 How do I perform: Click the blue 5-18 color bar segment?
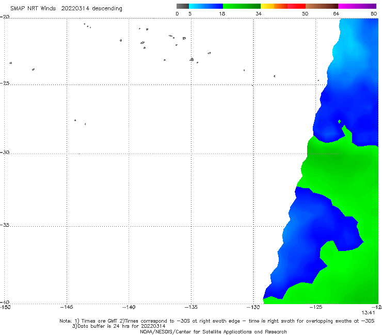[x=206, y=6]
